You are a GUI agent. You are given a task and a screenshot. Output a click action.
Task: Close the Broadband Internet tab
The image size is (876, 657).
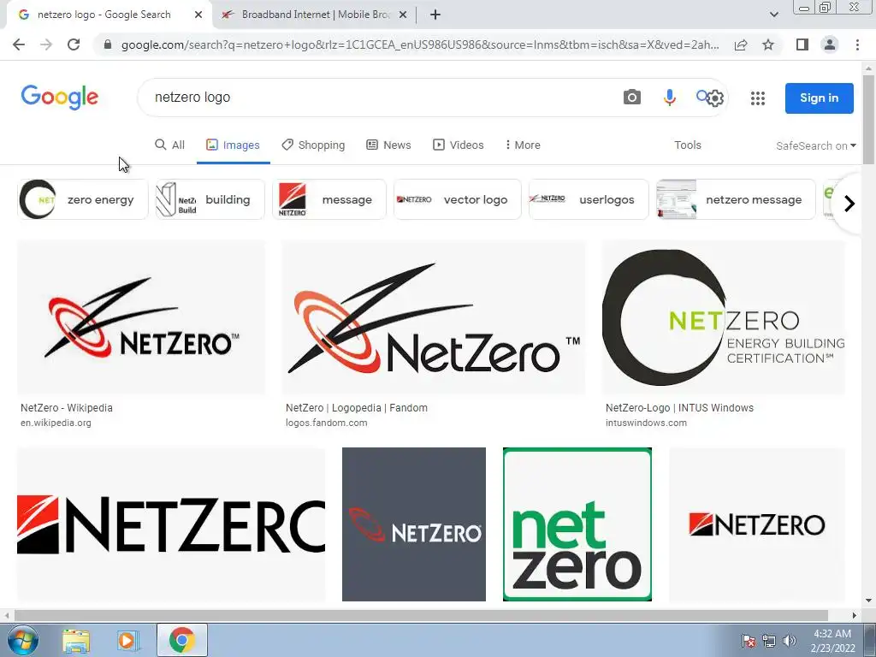403,15
